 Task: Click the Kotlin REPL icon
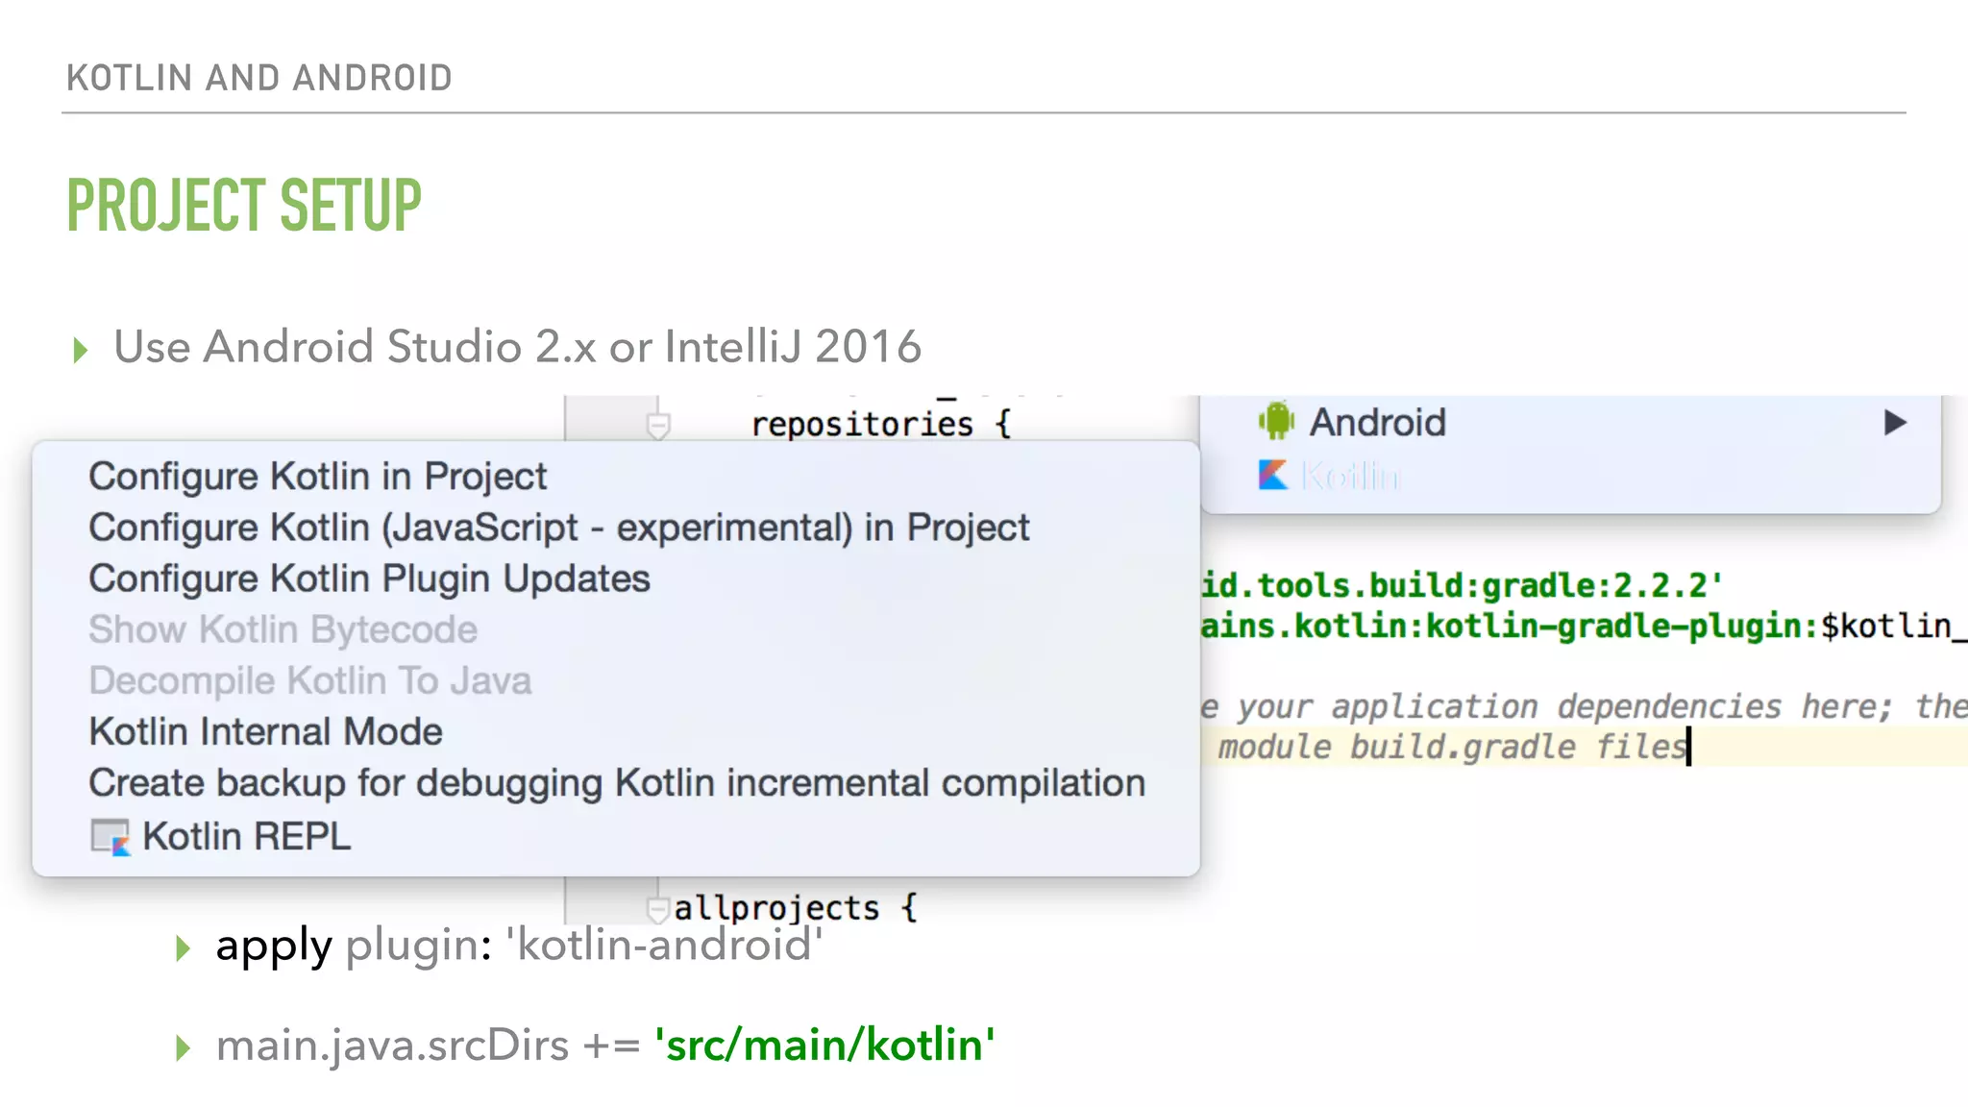(110, 837)
